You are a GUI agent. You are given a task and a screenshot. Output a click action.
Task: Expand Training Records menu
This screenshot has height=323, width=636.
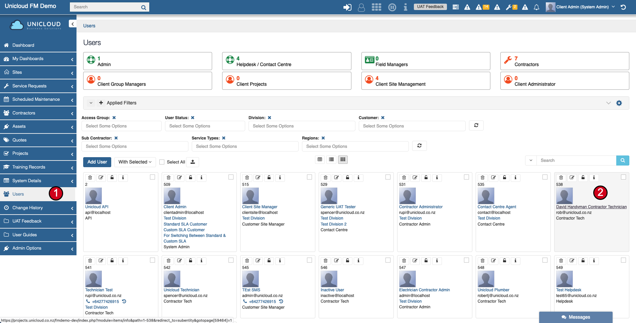(x=38, y=167)
